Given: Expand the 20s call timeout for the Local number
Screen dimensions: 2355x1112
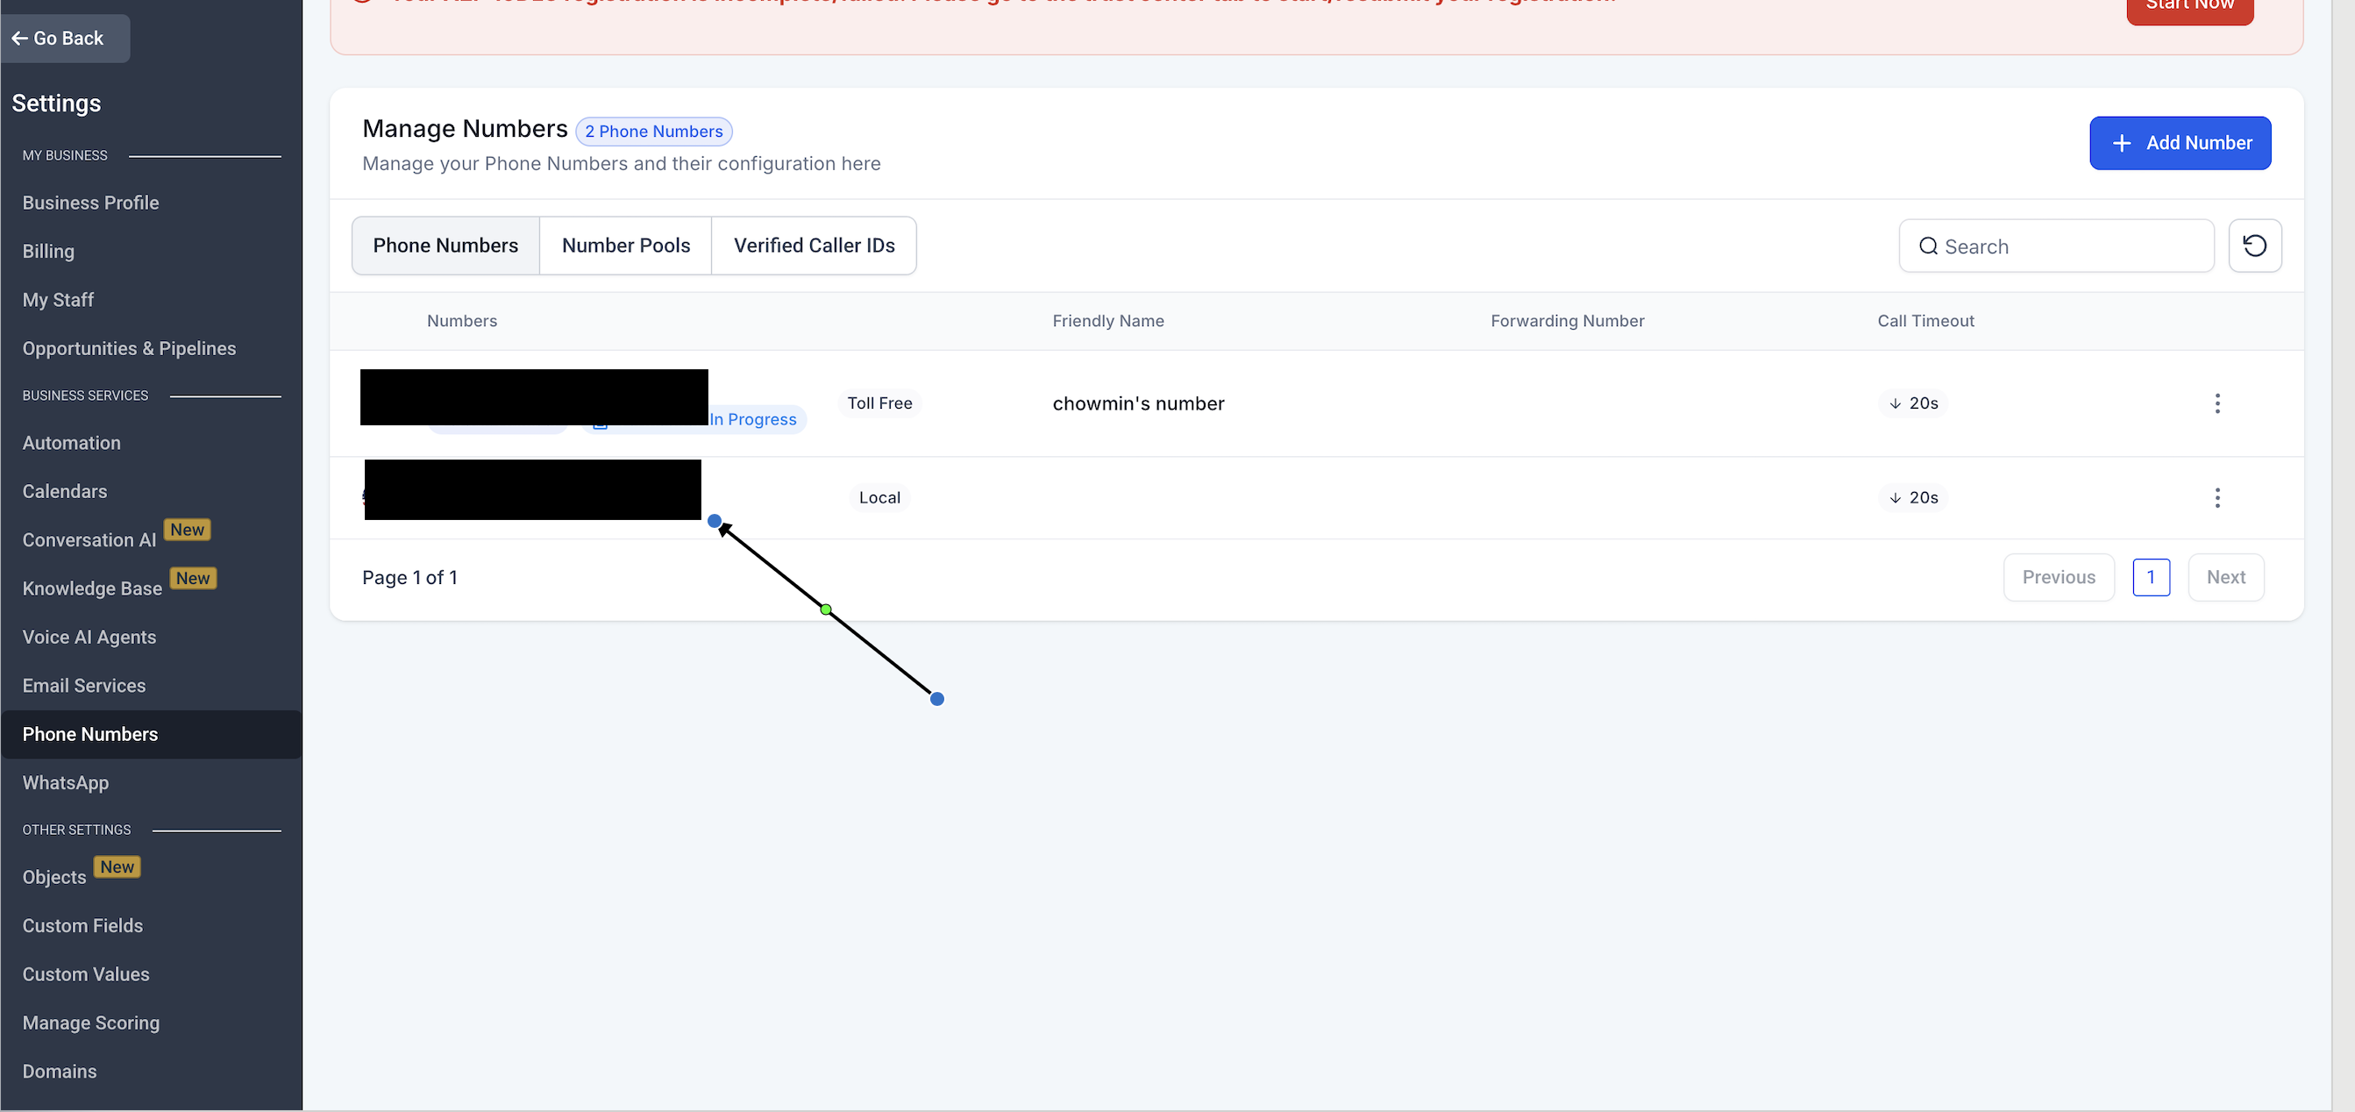Looking at the screenshot, I should click(x=1913, y=497).
